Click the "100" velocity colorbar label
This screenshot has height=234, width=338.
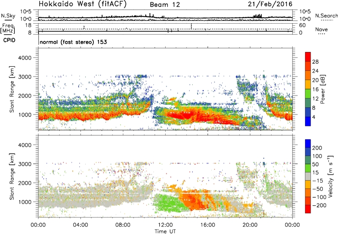pyautogui.click(x=317, y=156)
